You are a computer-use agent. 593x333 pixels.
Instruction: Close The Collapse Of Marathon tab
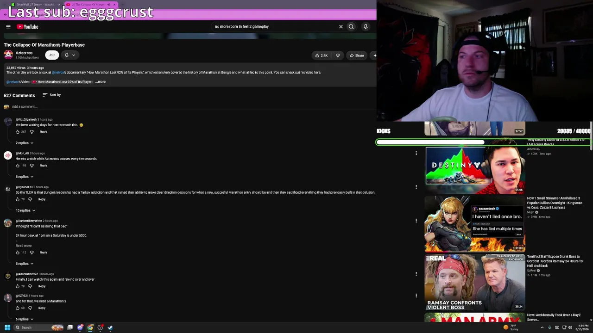coord(114,5)
